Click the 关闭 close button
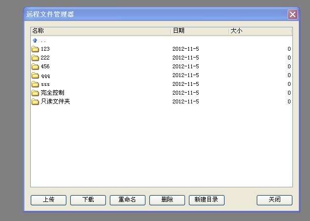 pyautogui.click(x=274, y=200)
